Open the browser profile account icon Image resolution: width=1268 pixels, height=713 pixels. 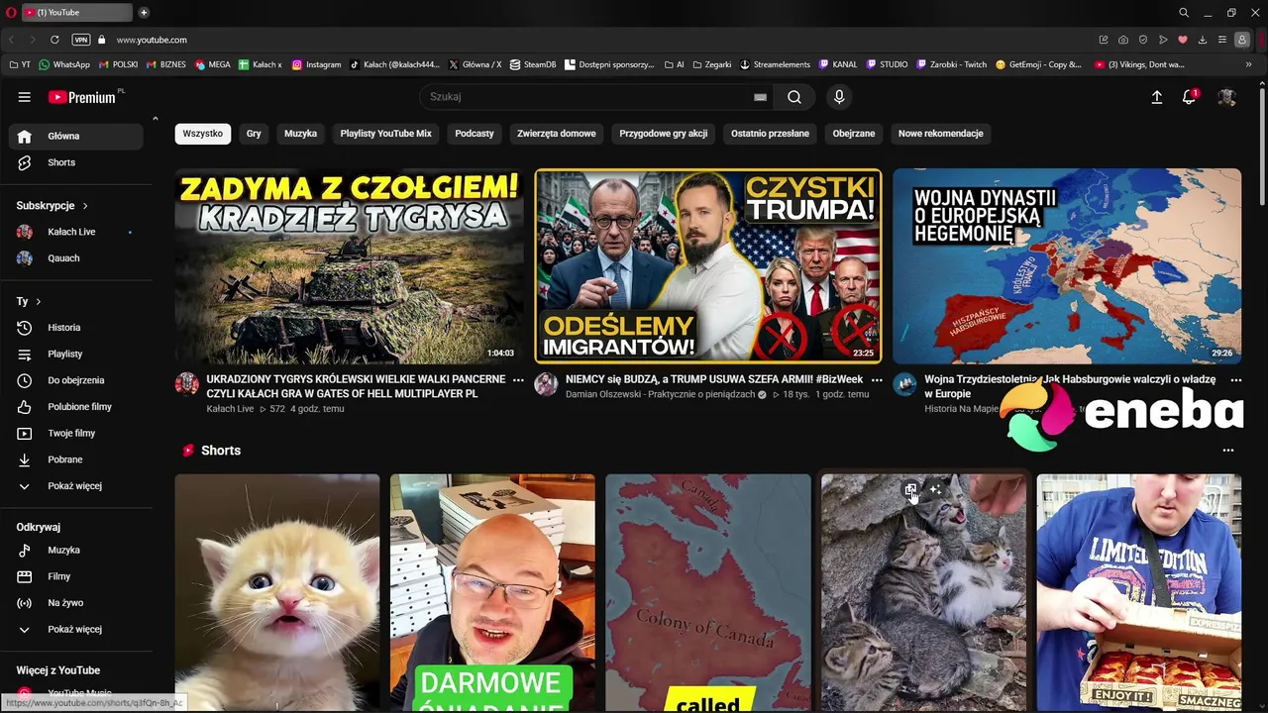(x=1242, y=40)
